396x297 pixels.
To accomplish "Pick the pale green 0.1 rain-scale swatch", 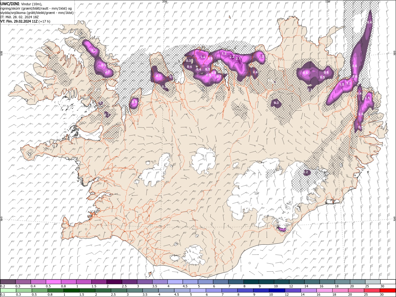I will pyautogui.click(x=8, y=291).
